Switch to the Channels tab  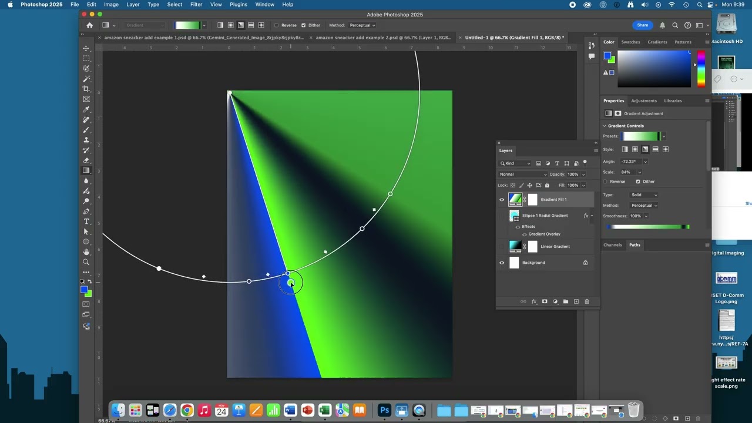[612, 245]
